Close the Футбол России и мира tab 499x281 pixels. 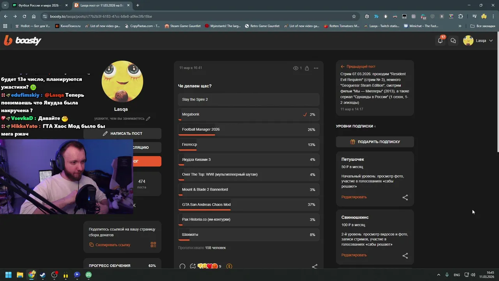coord(66,5)
